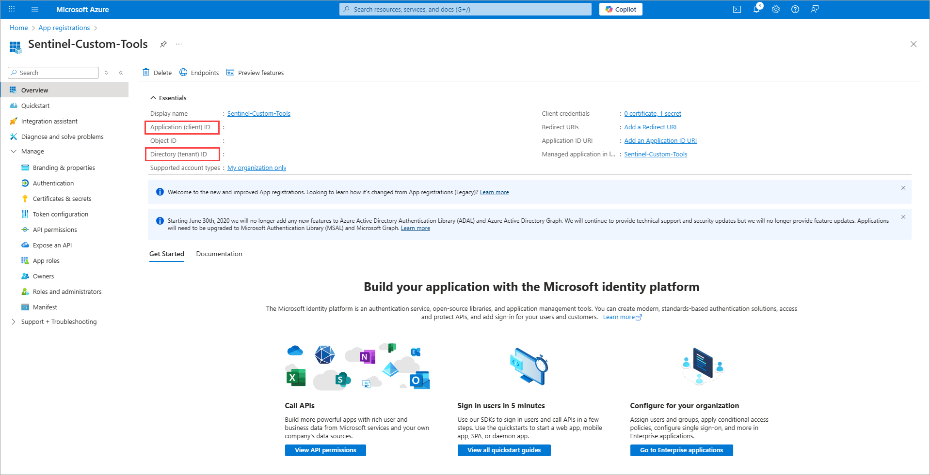
Task: Open the Azure portal waffle menu icon
Action: point(12,9)
